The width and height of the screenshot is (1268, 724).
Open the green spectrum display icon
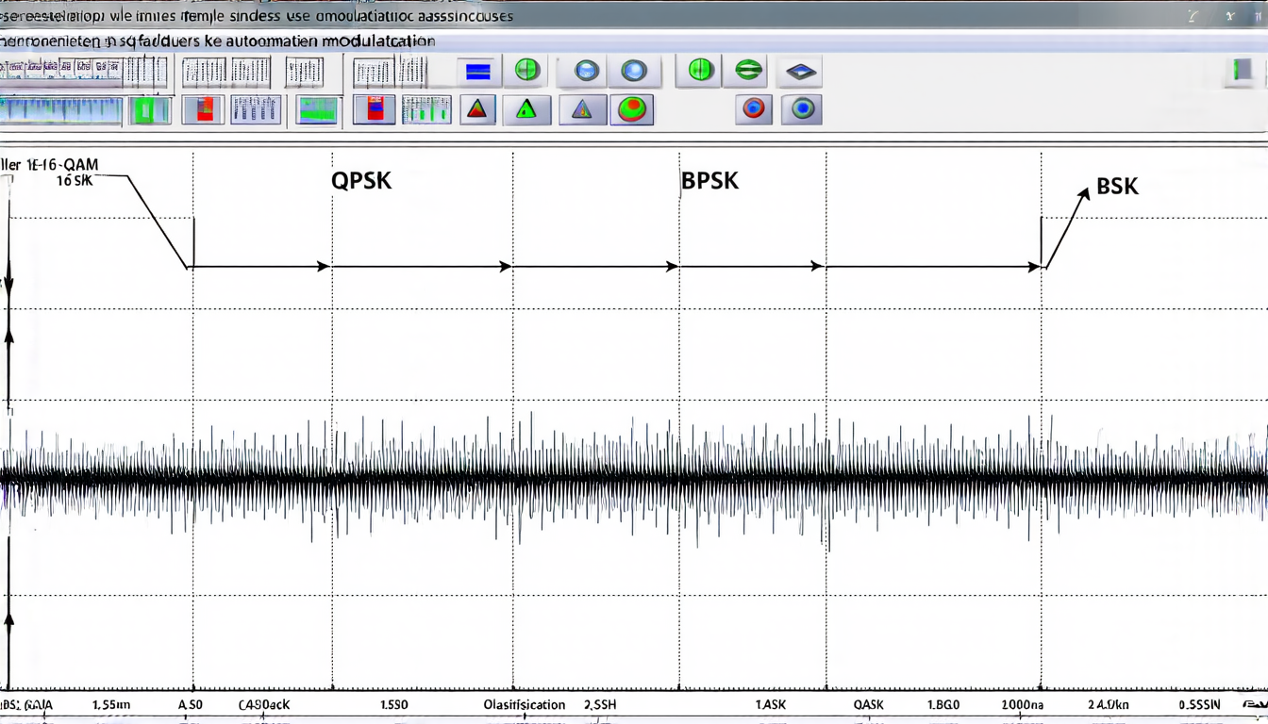coord(317,111)
